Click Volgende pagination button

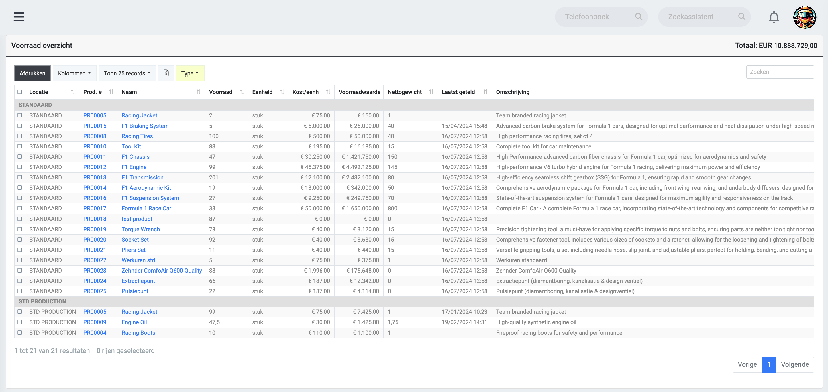point(795,364)
